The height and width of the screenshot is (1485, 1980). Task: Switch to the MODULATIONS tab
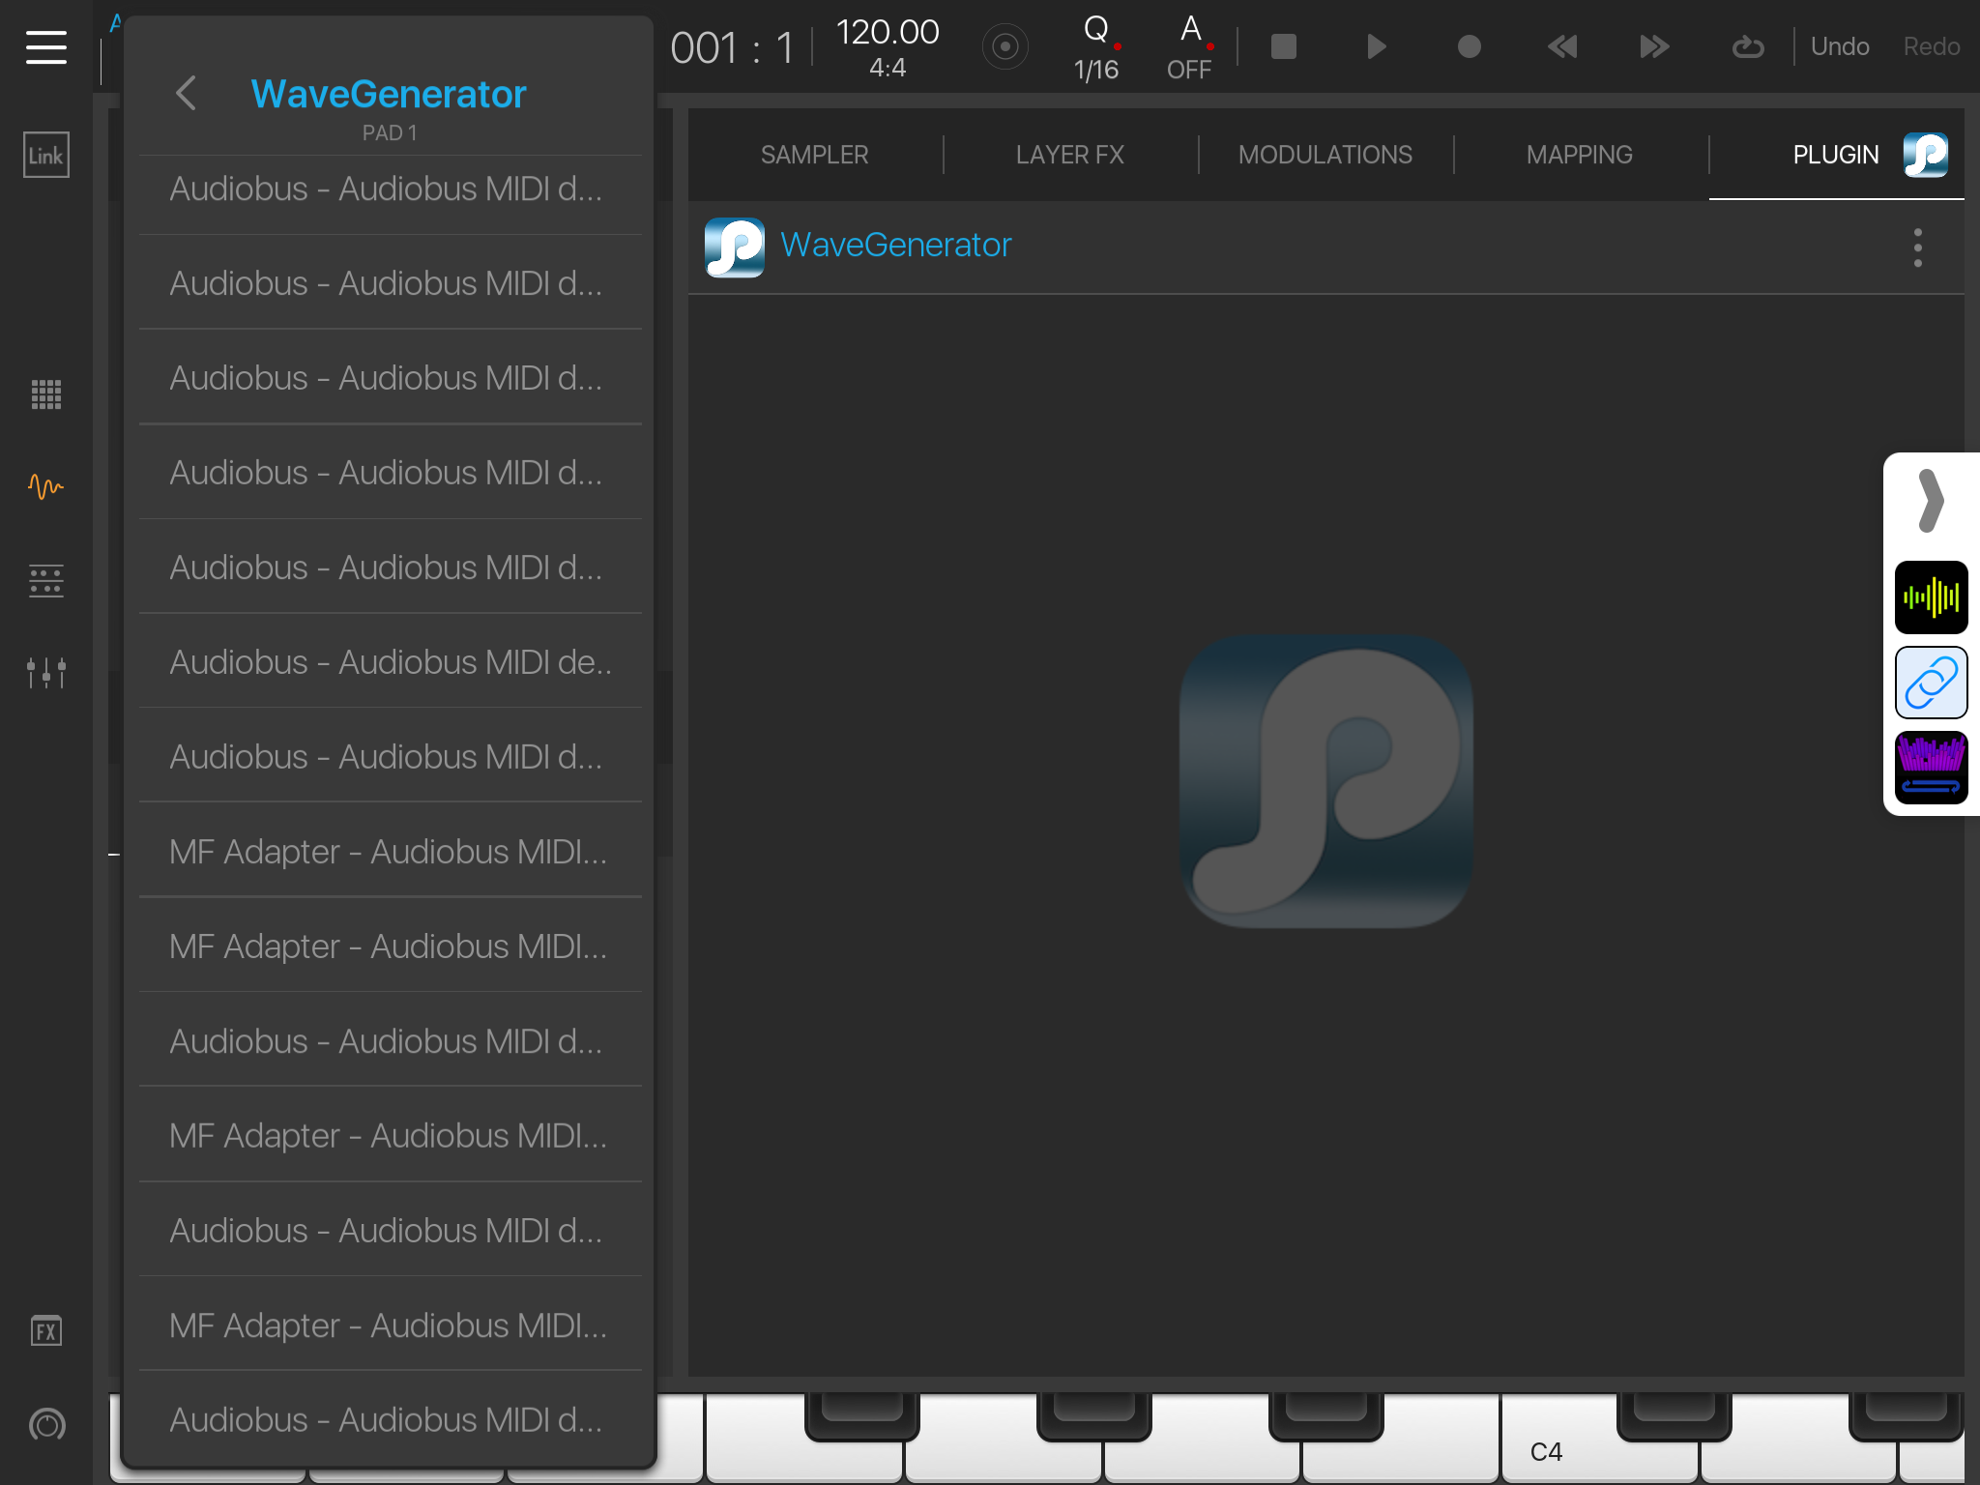tap(1325, 155)
